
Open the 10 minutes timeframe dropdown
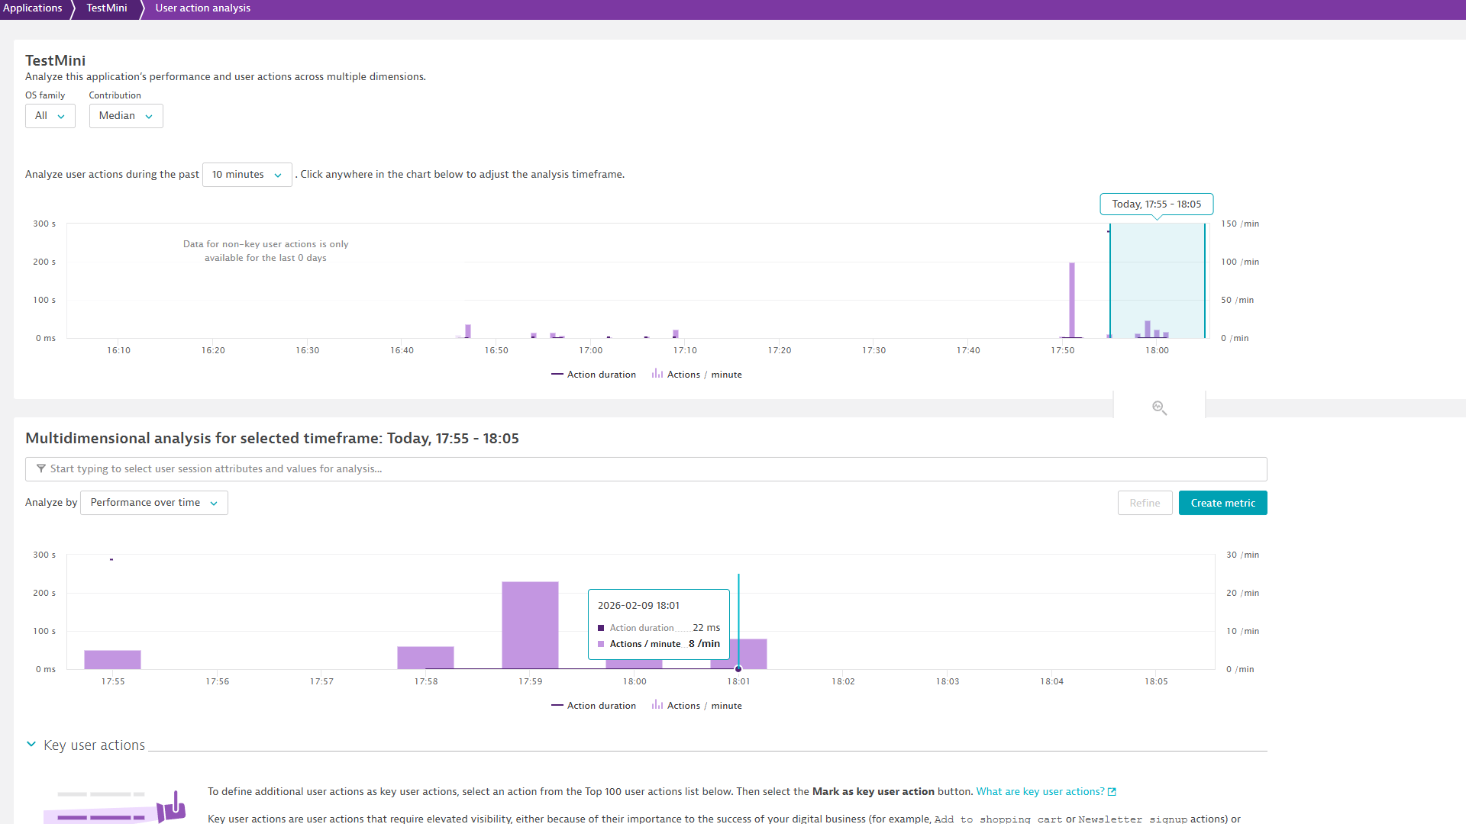247,175
